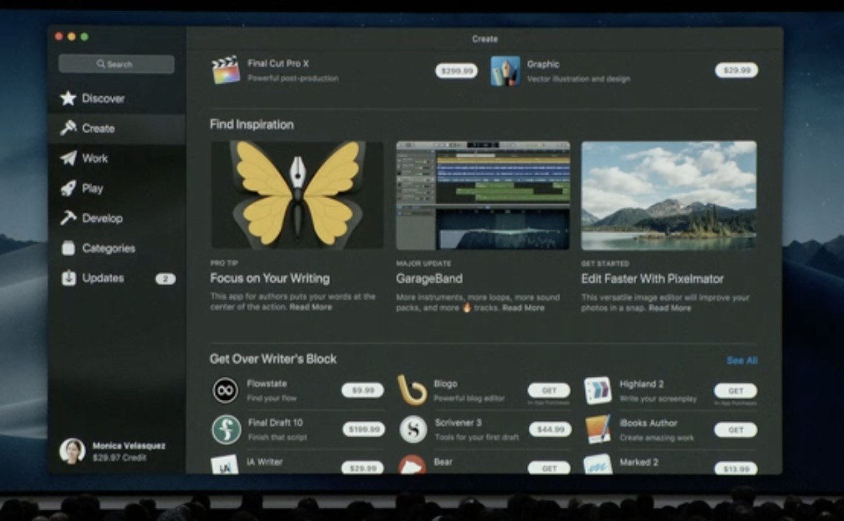Buy Graphic for $29.99
844x521 pixels.
(737, 70)
